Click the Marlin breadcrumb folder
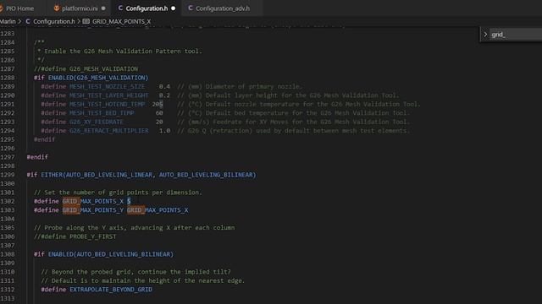Screen dimensions: 542x304 coord(8,21)
